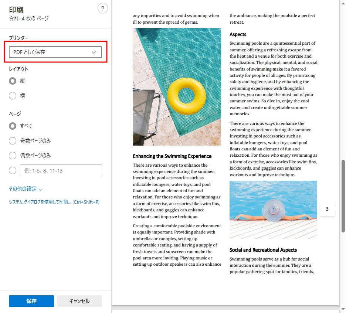Screen dimensions: 346x313
Task: Choose the すべて pages radio option
Action: tap(13, 126)
